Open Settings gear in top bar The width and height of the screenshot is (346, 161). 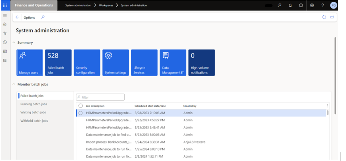tap(312, 5)
